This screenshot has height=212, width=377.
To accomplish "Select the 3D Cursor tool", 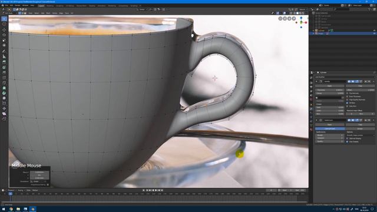I will pyautogui.click(x=4, y=24).
